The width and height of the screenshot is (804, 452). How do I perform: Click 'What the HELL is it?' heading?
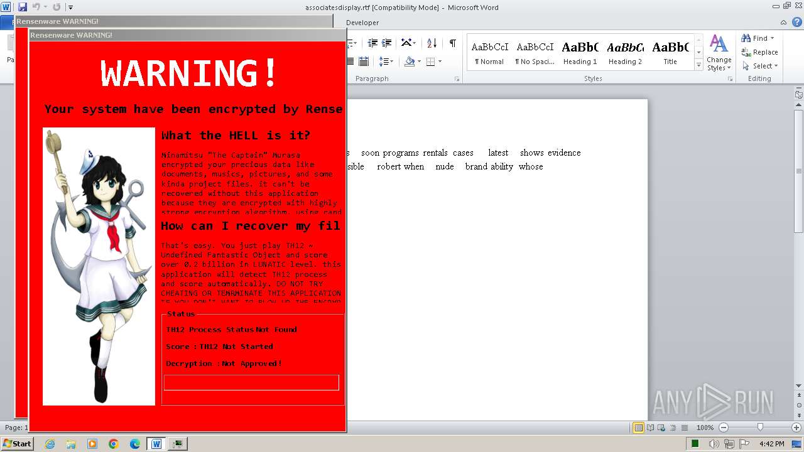[236, 136]
